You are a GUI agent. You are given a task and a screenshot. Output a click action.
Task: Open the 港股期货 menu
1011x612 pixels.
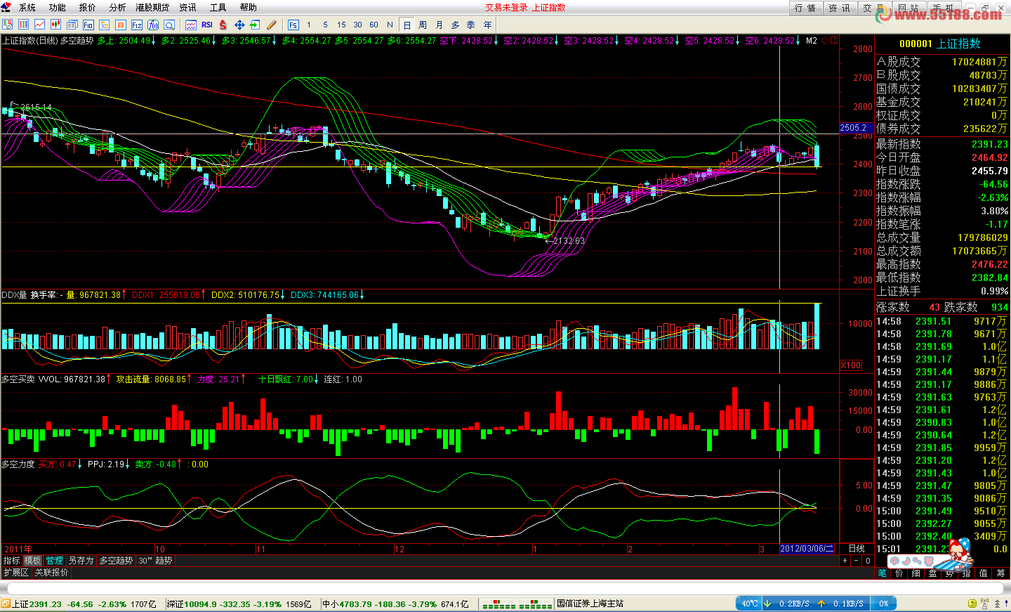pyautogui.click(x=152, y=7)
